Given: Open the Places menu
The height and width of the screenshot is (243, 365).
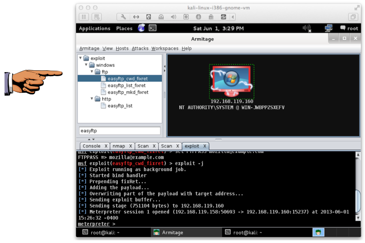Looking at the screenshot, I should pyautogui.click(x=124, y=29).
